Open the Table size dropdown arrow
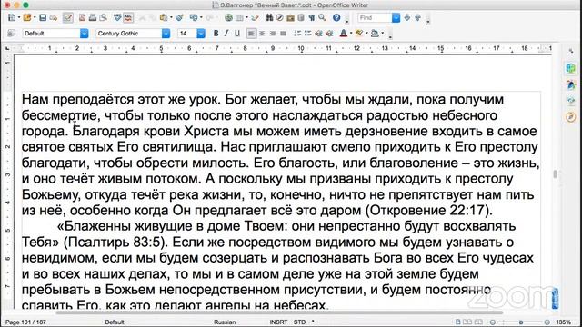The width and height of the screenshot is (582, 327). 246,17
